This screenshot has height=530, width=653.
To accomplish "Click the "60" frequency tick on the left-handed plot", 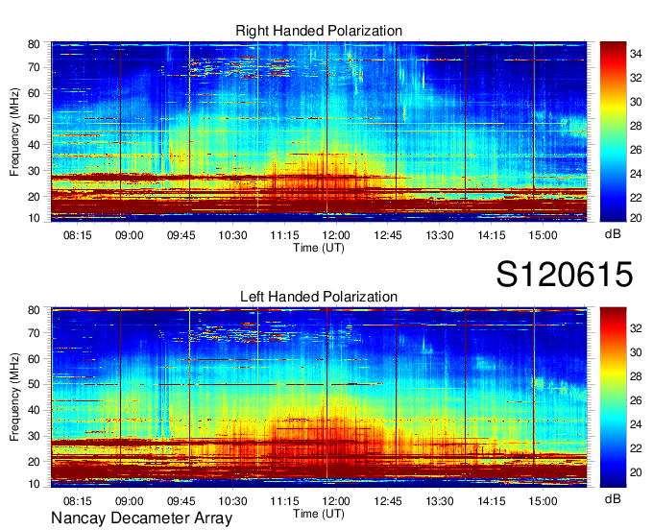I will 34,358.
